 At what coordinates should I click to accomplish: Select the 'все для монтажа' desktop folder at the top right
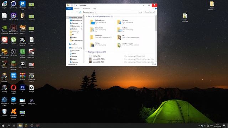point(185,18)
